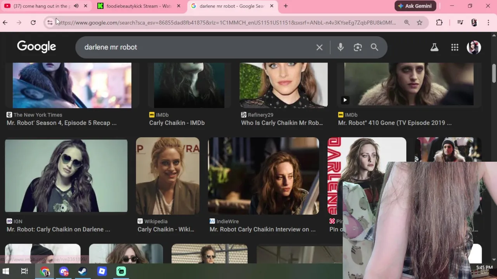Open the teal taskbar app icon
This screenshot has height=279, width=497.
click(x=121, y=271)
